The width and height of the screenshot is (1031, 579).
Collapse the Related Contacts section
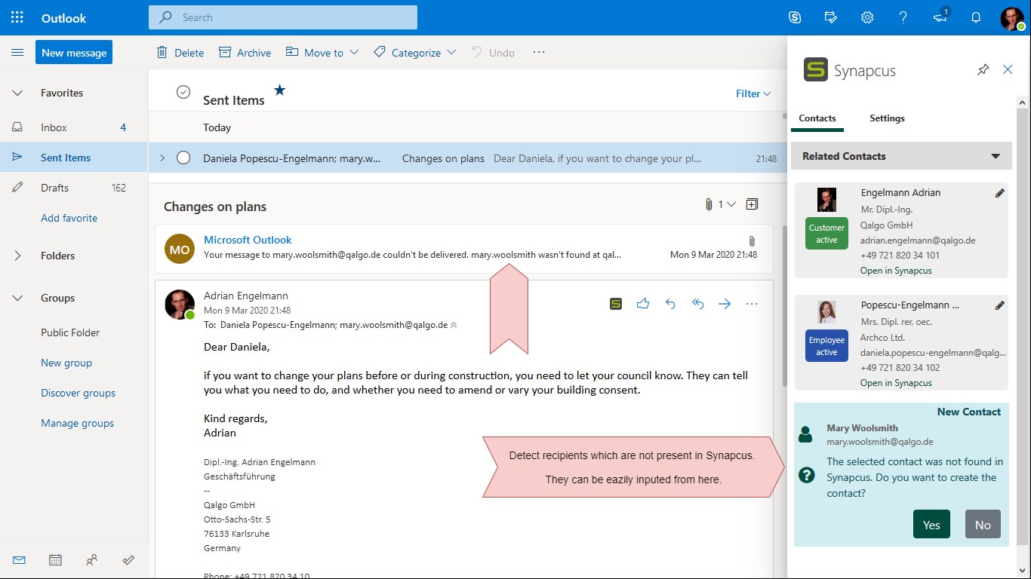996,156
